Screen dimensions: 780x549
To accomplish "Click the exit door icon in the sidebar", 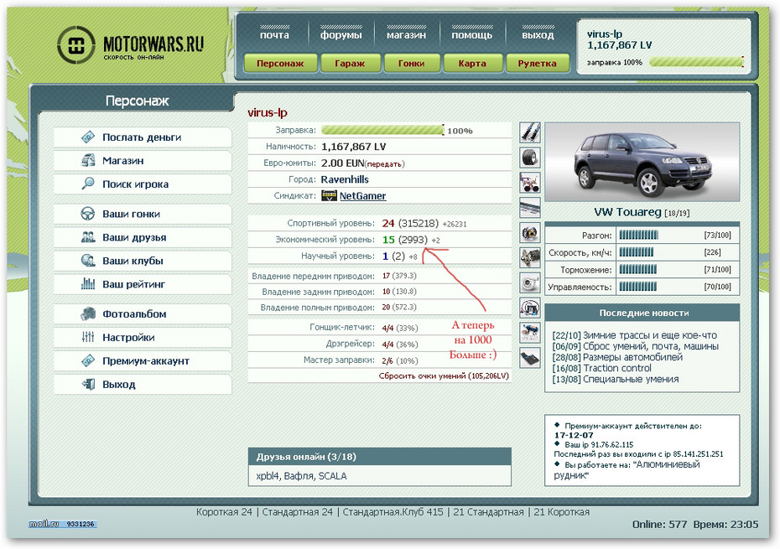I will coord(88,384).
